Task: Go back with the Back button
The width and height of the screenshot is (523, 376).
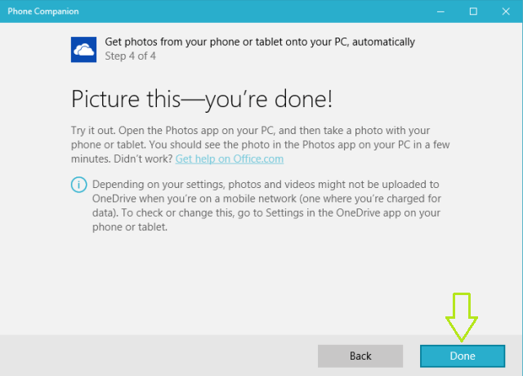Action: click(360, 356)
